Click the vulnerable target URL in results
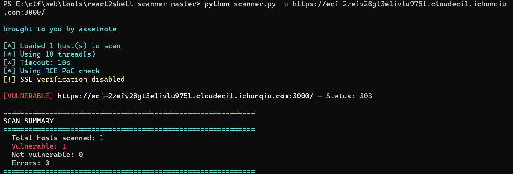The width and height of the screenshot is (513, 174). (x=185, y=96)
